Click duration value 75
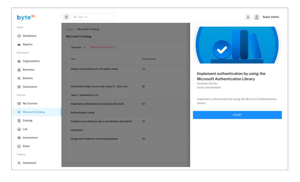 tap(143, 121)
